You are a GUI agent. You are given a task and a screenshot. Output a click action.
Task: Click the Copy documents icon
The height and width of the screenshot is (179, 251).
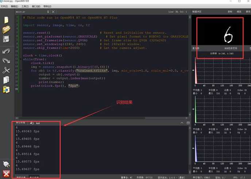pyautogui.click(x=6, y=80)
